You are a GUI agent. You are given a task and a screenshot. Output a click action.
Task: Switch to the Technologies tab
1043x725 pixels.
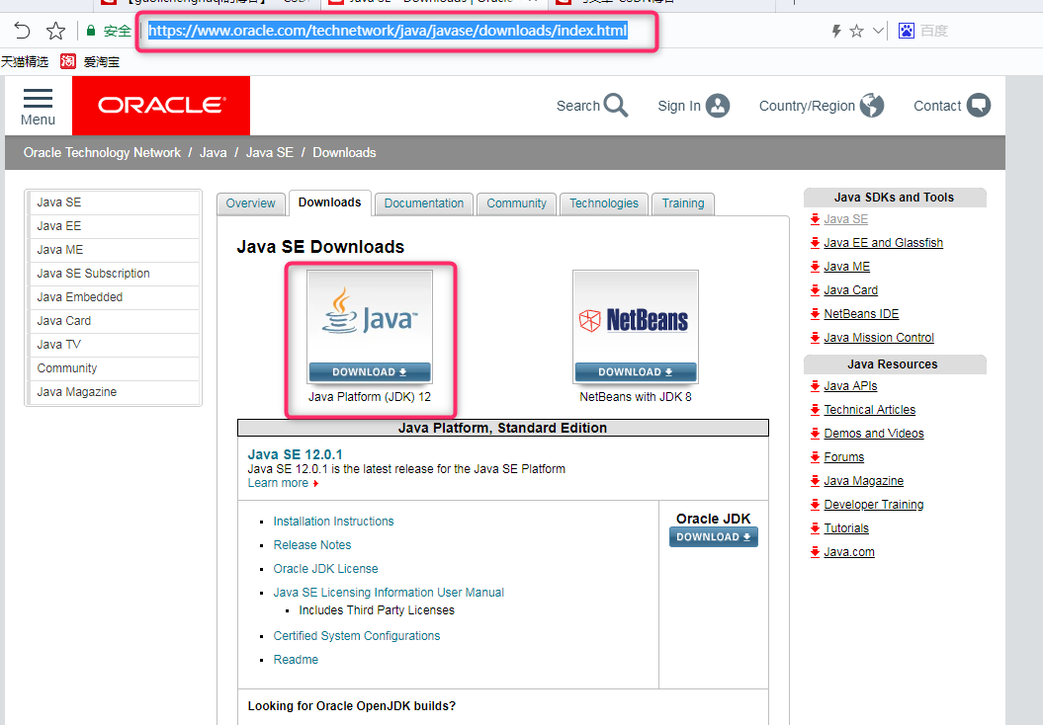[604, 203]
